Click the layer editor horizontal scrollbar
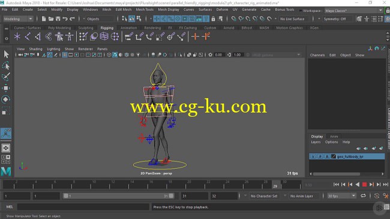Viewport: 390px width, 219px height. tap(336, 174)
